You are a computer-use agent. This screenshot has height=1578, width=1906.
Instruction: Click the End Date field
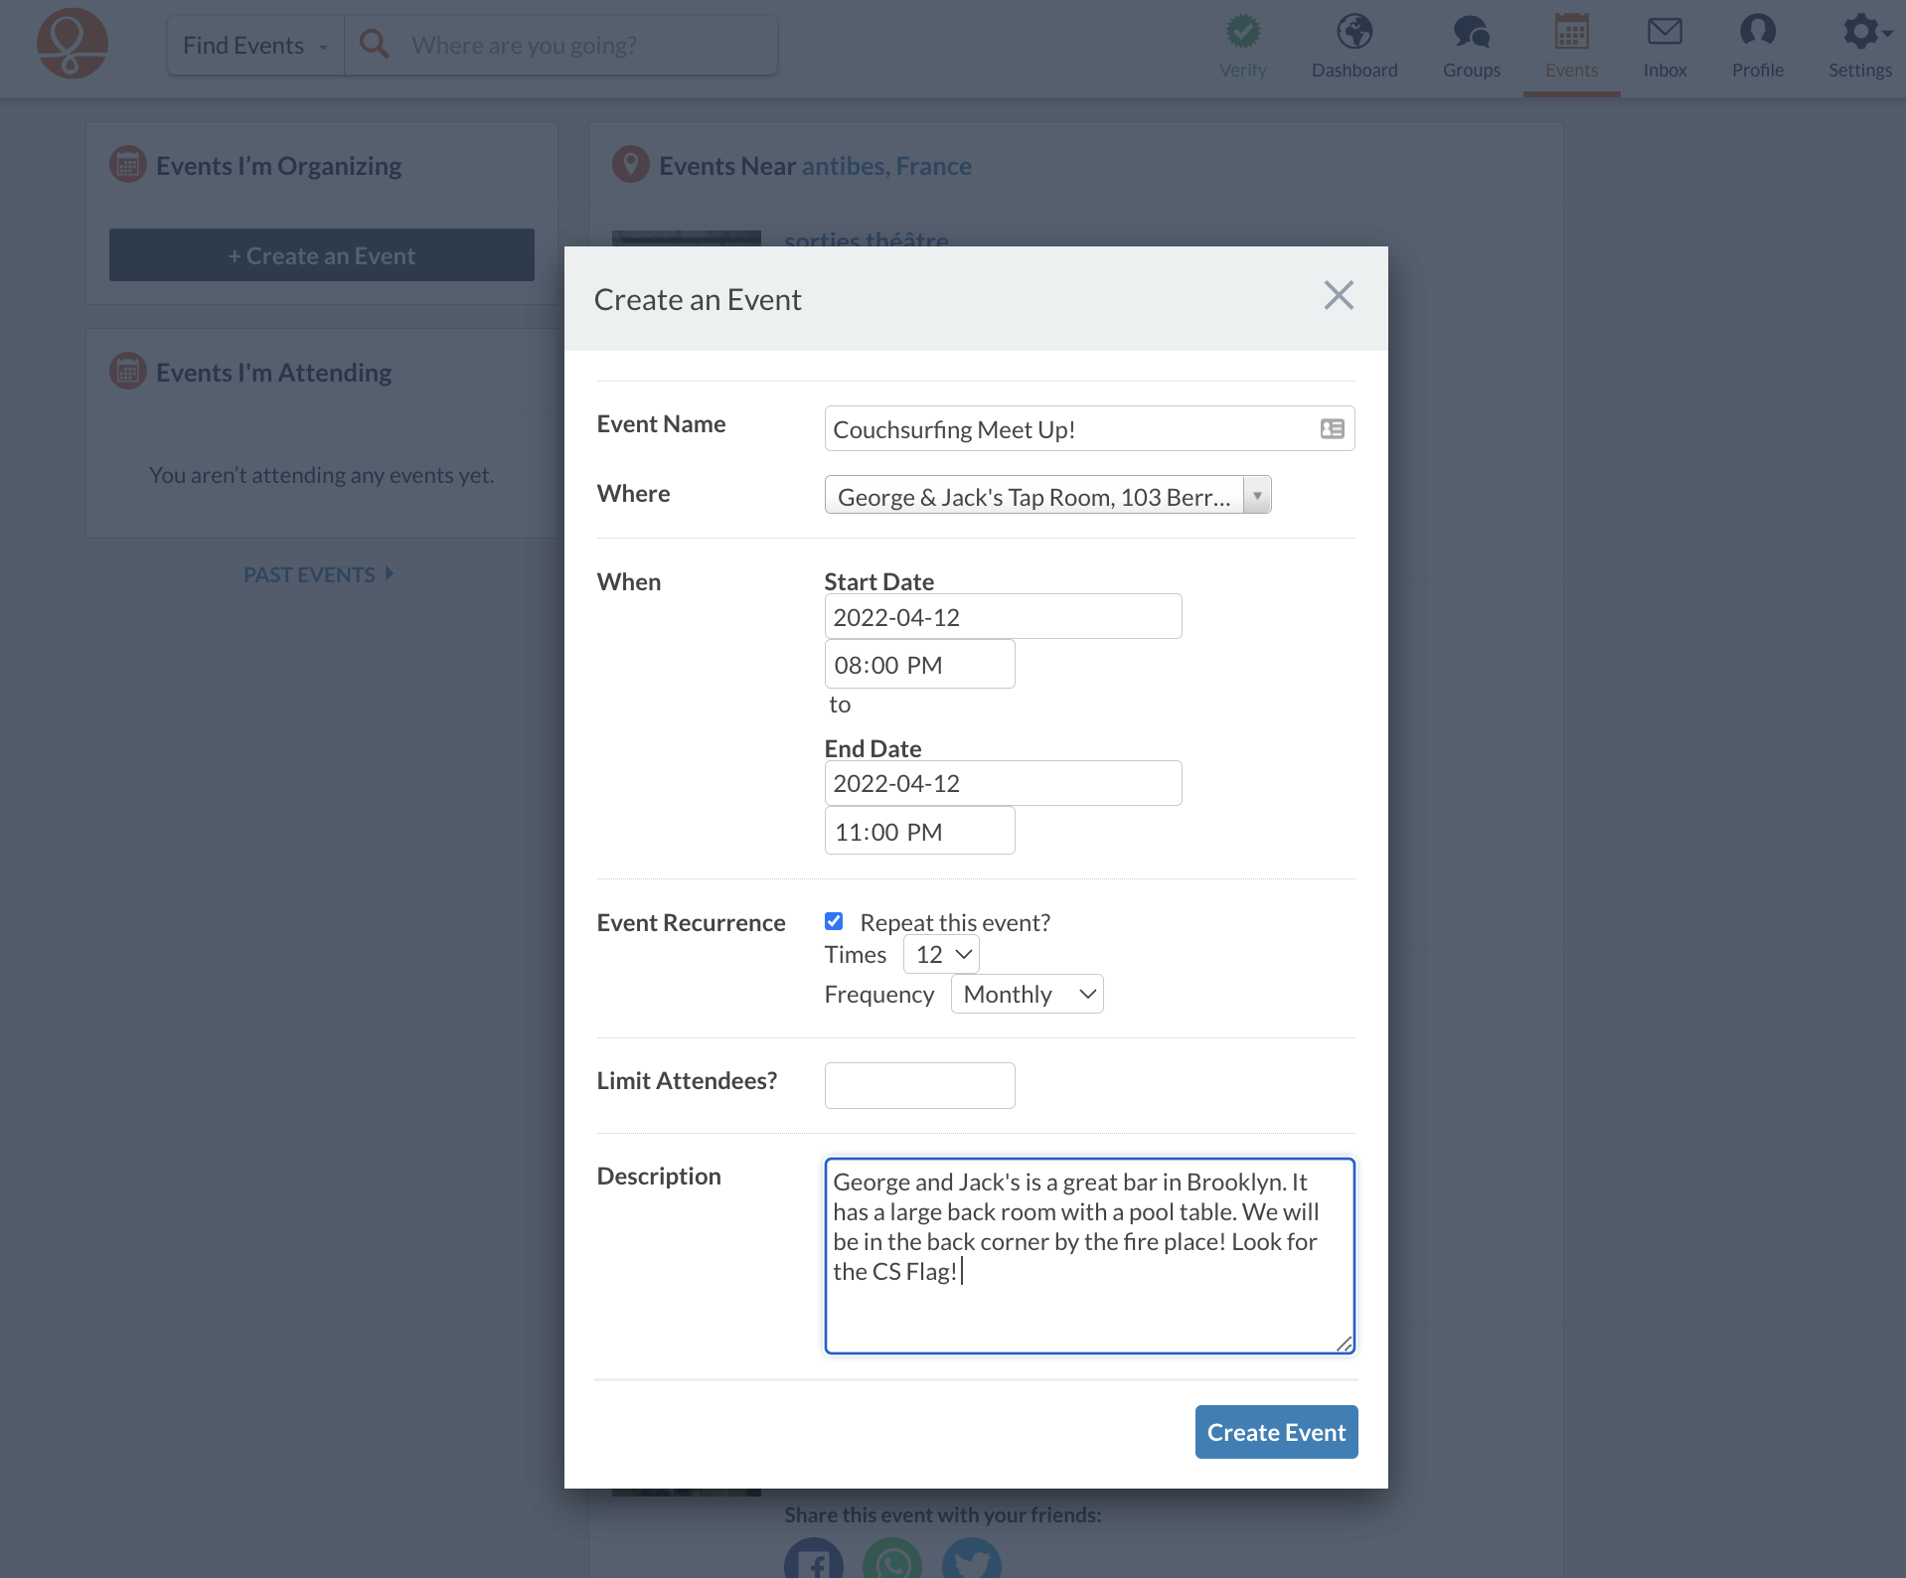1003,783
